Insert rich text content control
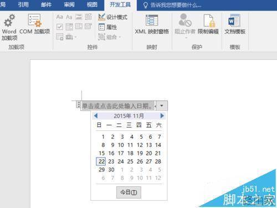This screenshot has height=208, width=277. (59, 17)
